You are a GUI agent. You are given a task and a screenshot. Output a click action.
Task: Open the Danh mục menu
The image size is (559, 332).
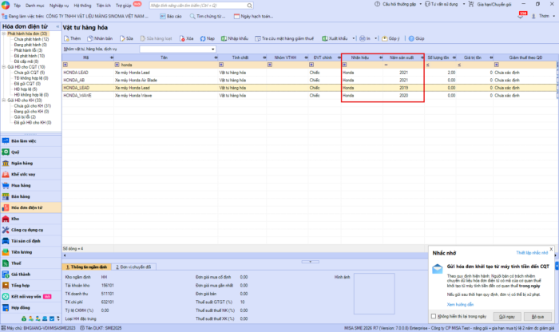35,6
